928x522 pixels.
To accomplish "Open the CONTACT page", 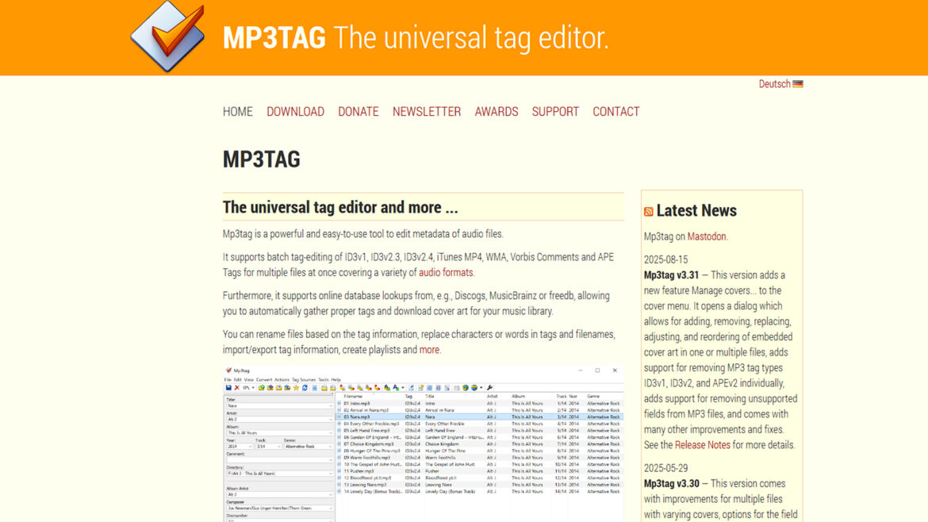I will click(616, 111).
